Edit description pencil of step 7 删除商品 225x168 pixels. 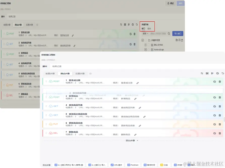[135, 135]
